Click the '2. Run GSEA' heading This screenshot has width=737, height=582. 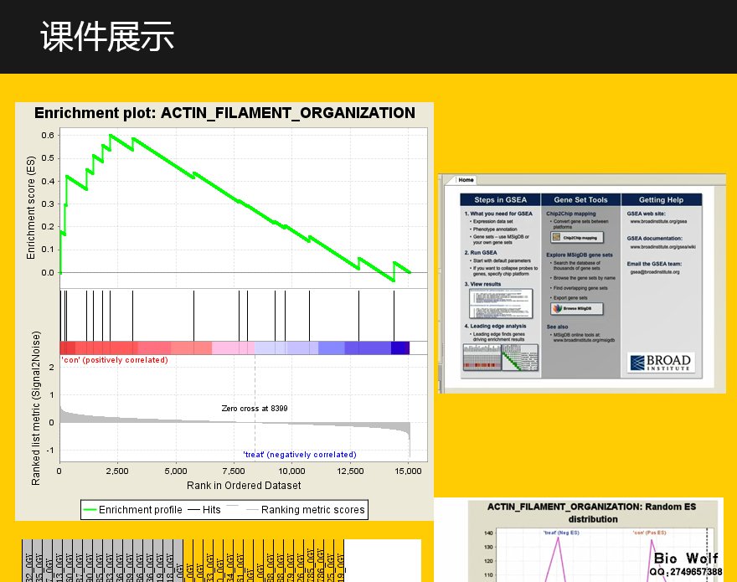pyautogui.click(x=481, y=252)
